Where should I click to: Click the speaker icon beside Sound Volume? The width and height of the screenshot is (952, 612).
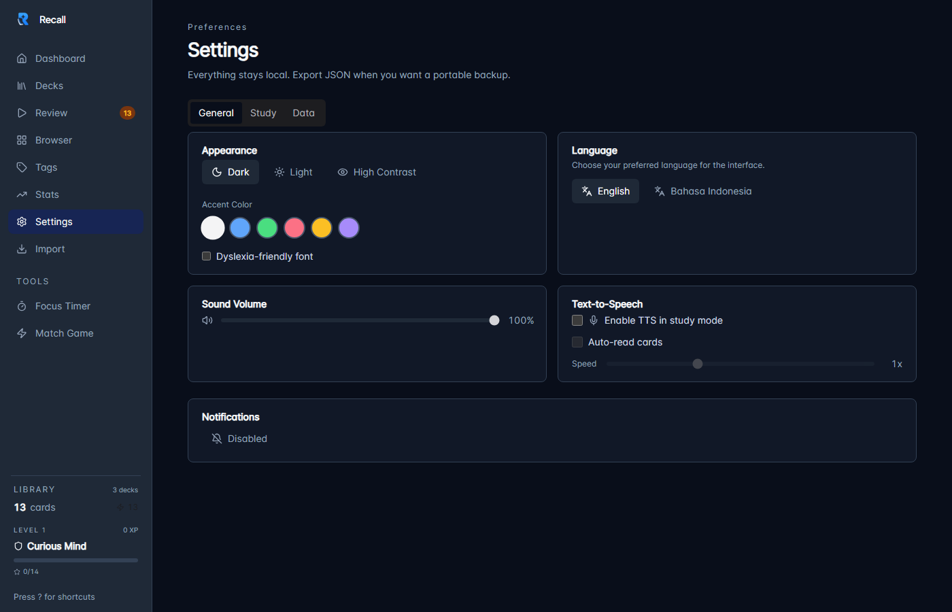pos(207,320)
